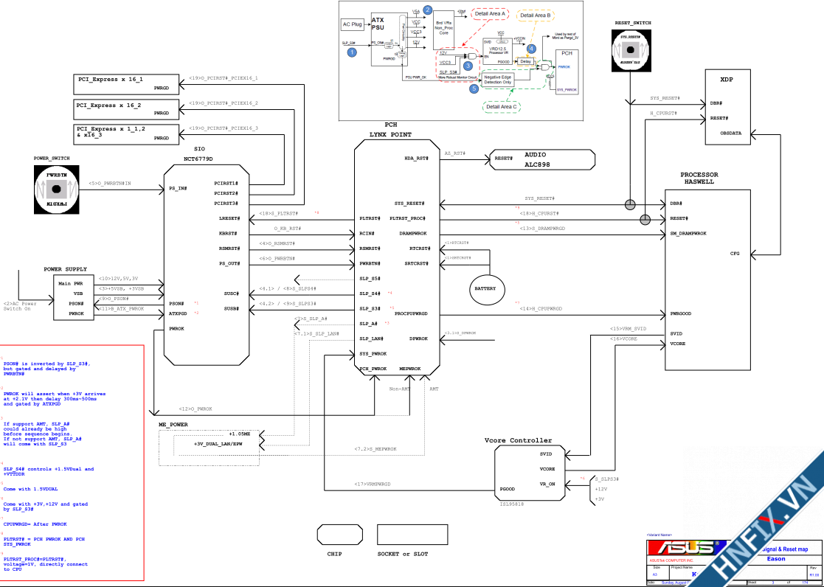
Task: Select the CHIP legend shape
Action: [x=334, y=535]
